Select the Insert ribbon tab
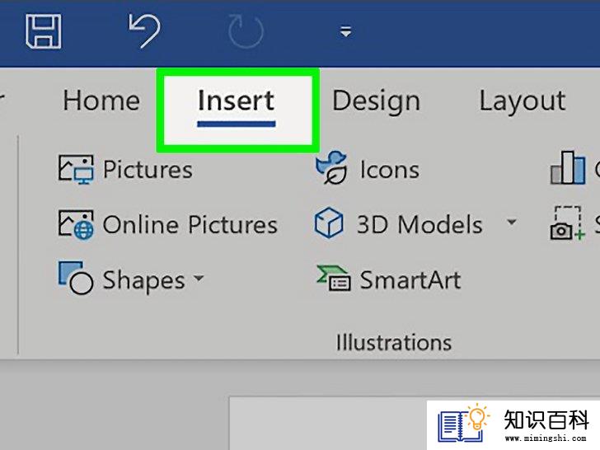Image resolution: width=600 pixels, height=450 pixels. (236, 107)
